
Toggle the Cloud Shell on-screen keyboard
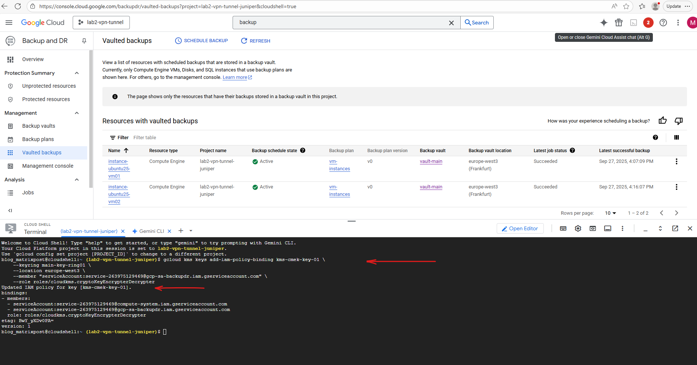(x=563, y=228)
